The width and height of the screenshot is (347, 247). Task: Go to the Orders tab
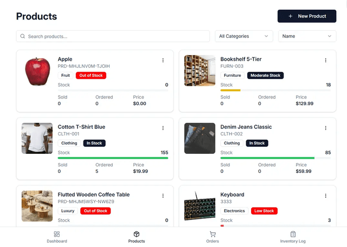tap(212, 237)
